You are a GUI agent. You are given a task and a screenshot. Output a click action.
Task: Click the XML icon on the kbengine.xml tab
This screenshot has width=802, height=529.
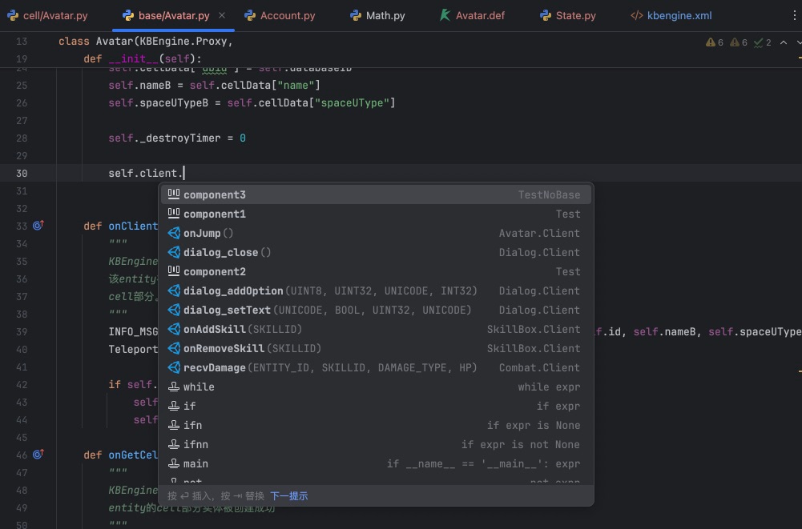point(637,15)
